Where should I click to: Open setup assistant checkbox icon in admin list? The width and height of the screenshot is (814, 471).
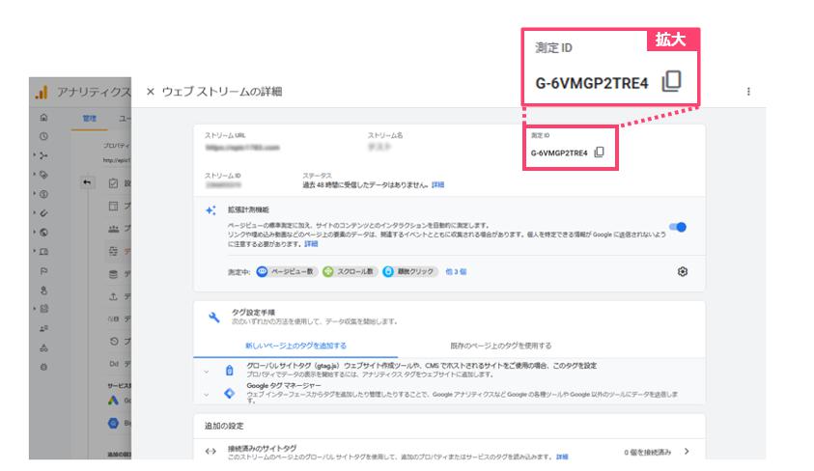tap(113, 183)
